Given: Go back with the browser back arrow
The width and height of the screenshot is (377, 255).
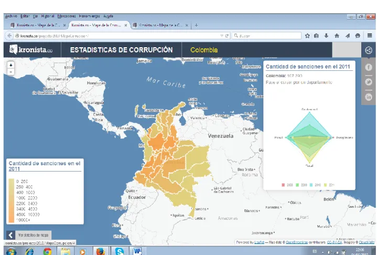Looking at the screenshot, I should pos(9,36).
